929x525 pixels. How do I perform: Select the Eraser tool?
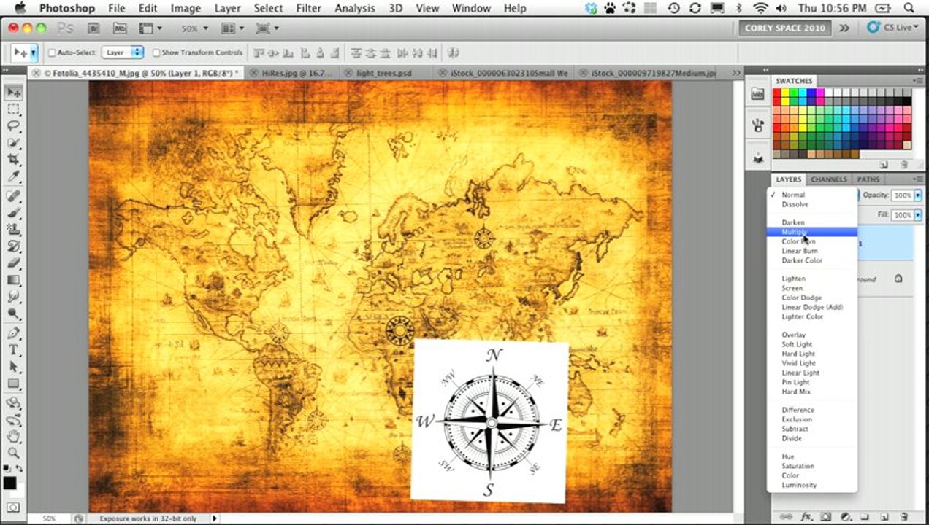tap(13, 263)
